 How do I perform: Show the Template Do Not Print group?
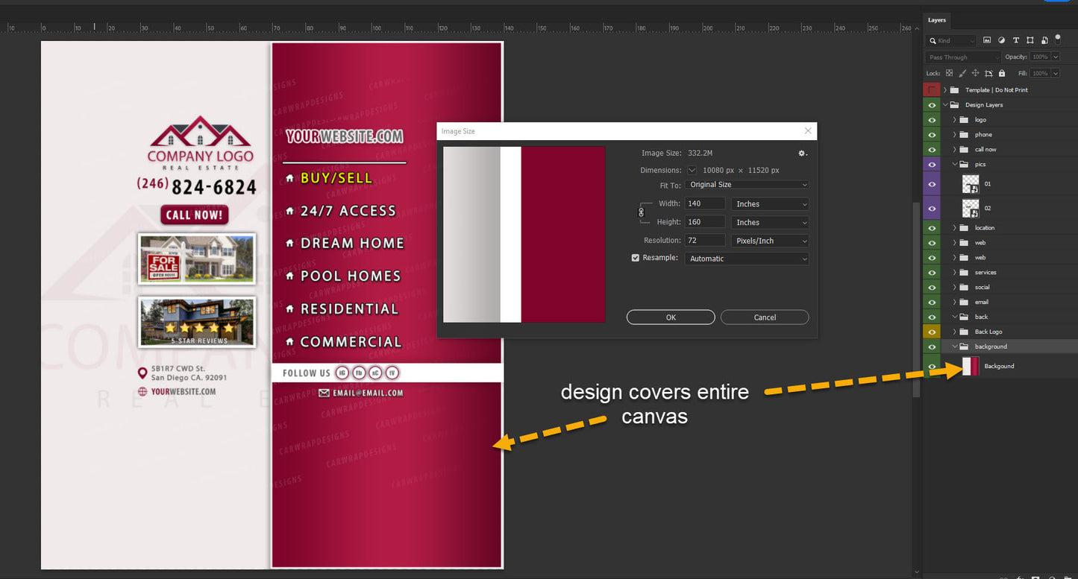click(932, 90)
